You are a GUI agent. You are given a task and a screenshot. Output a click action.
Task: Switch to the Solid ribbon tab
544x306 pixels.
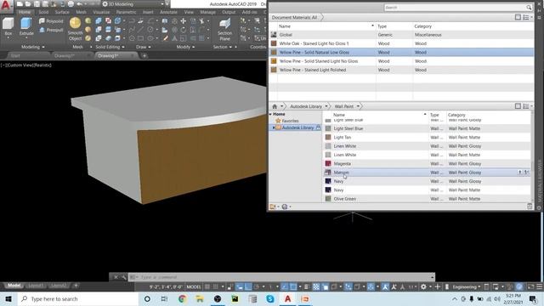pyautogui.click(x=43, y=12)
